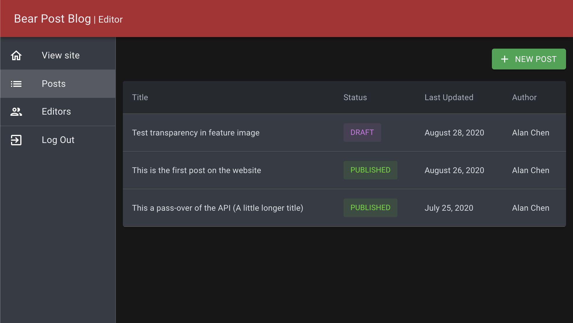This screenshot has height=323, width=573.
Task: Click the people icon beside Editors
Action: point(16,112)
